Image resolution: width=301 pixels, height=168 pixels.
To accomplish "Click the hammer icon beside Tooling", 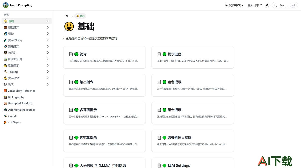I will coord(6,72).
